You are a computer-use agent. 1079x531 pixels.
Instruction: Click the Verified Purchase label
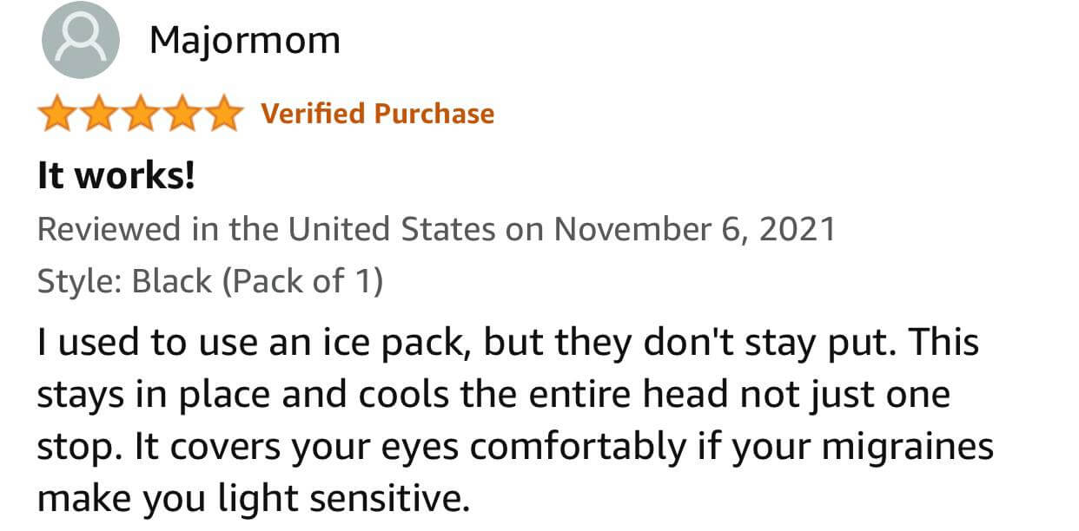[377, 114]
